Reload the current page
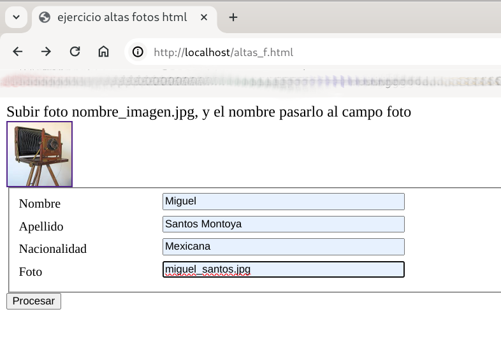Image resolution: width=501 pixels, height=349 pixels. (75, 52)
